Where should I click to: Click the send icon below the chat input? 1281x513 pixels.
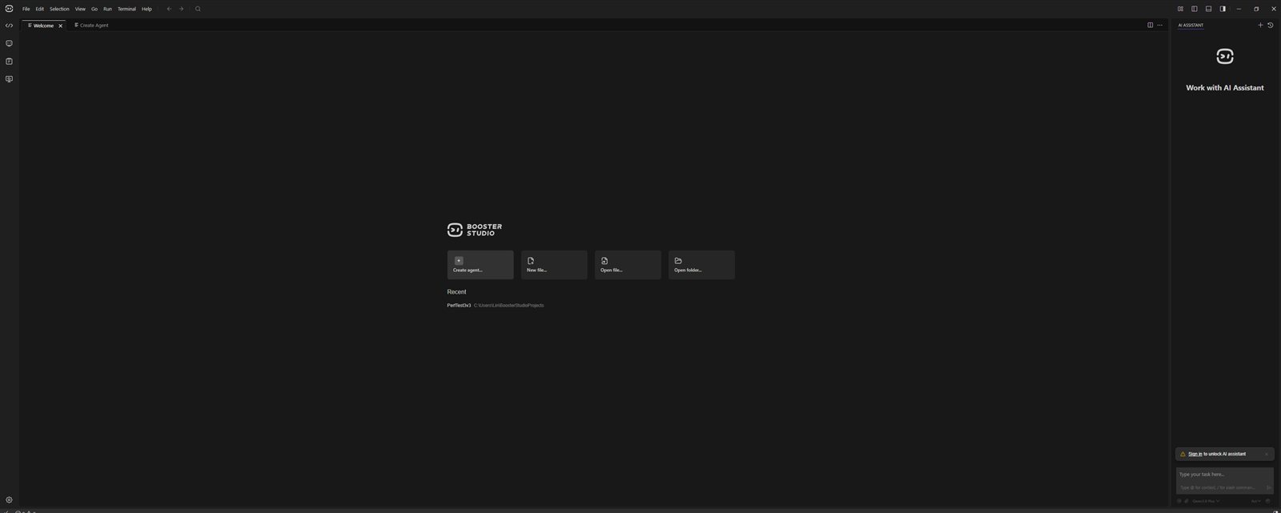pos(1267,501)
